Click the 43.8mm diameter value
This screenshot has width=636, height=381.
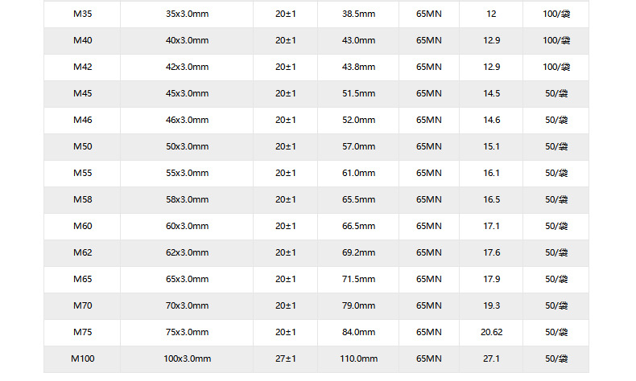[x=358, y=67]
